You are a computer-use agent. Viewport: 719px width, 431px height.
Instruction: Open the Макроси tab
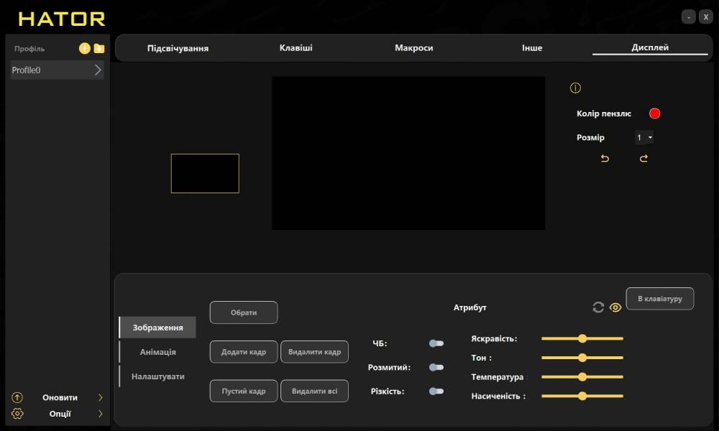tap(413, 48)
